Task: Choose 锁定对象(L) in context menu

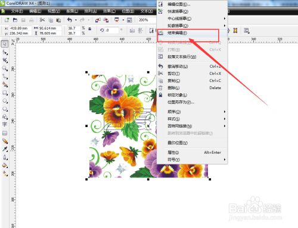Action: 193,95
